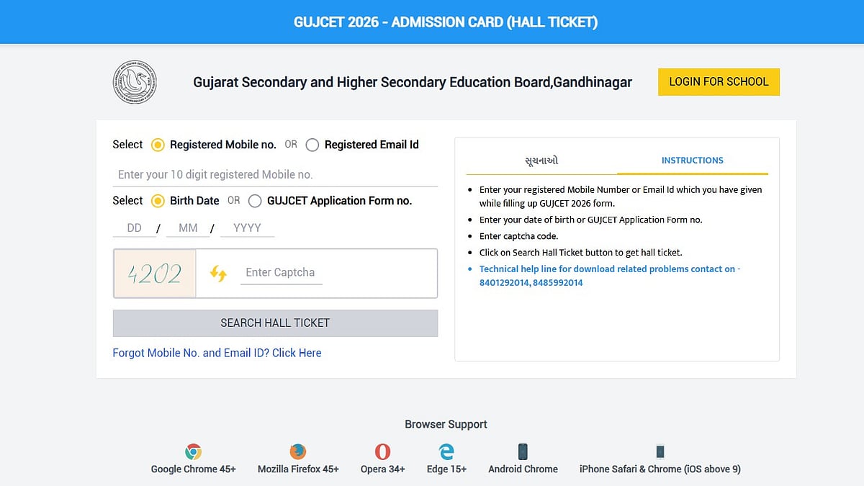Viewport: 864px width, 486px height.
Task: Select the Birth Date radio option
Action: click(x=158, y=201)
